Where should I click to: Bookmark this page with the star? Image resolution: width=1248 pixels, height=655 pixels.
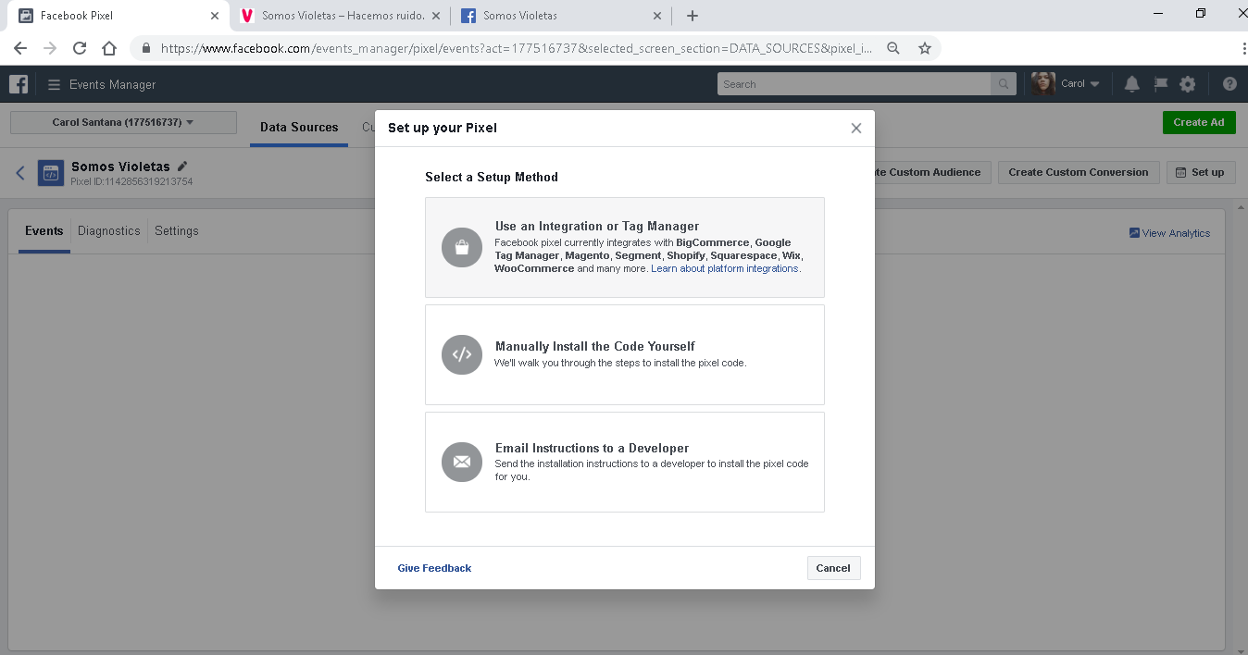point(924,48)
